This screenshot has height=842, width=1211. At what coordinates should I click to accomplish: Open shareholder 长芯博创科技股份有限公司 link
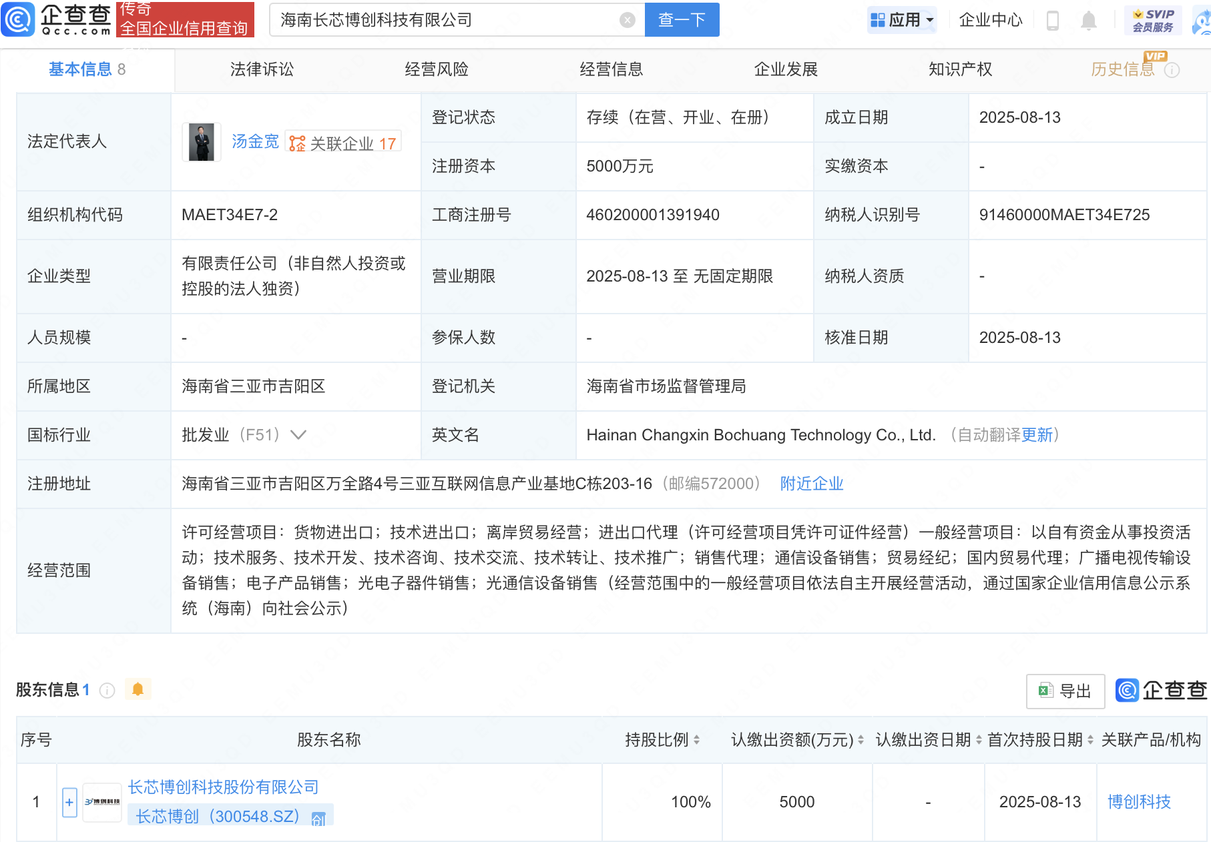coord(224,787)
